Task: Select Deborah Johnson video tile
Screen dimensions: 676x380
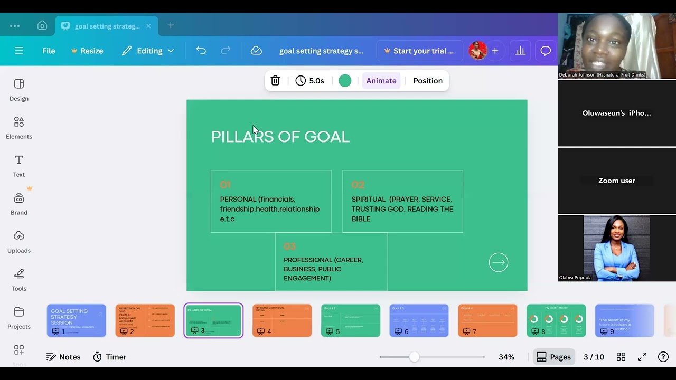Action: point(617,46)
